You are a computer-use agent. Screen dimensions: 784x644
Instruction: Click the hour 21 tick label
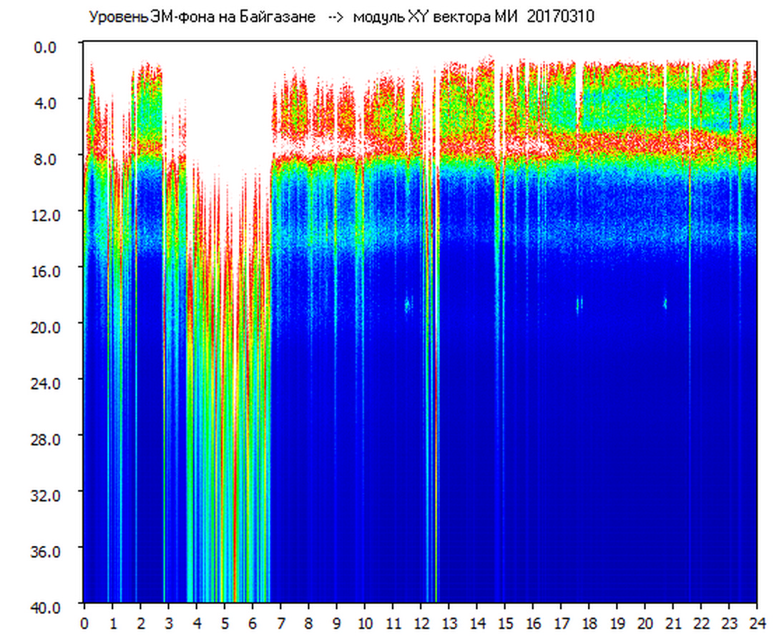click(x=673, y=623)
